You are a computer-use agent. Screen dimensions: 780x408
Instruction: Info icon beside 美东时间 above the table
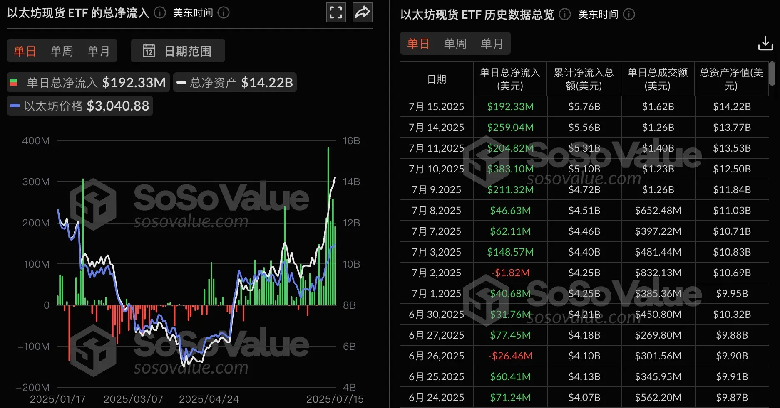coord(629,15)
